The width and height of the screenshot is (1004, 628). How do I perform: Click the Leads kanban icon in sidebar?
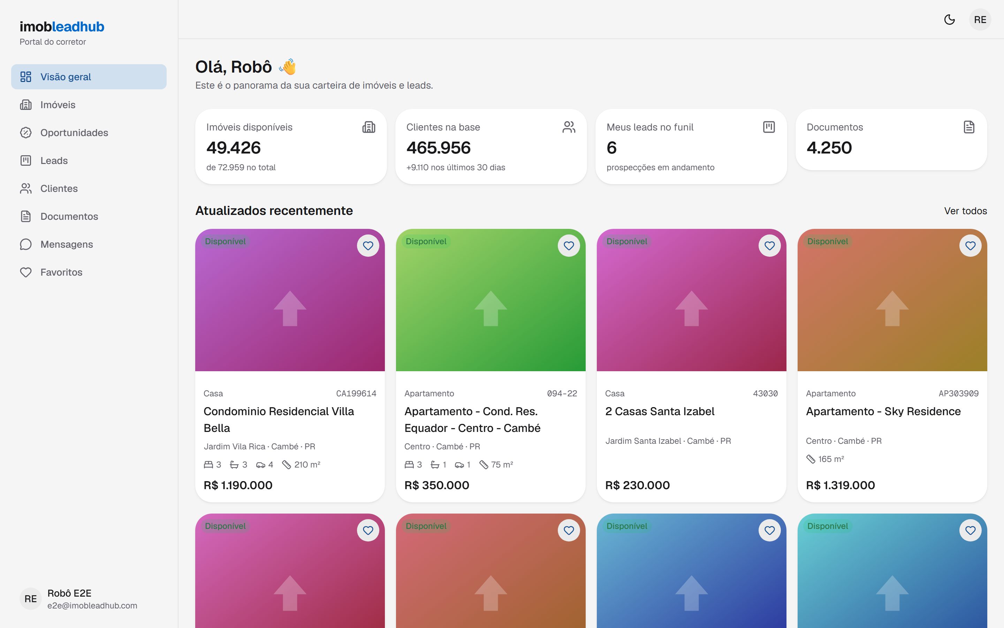pyautogui.click(x=26, y=160)
